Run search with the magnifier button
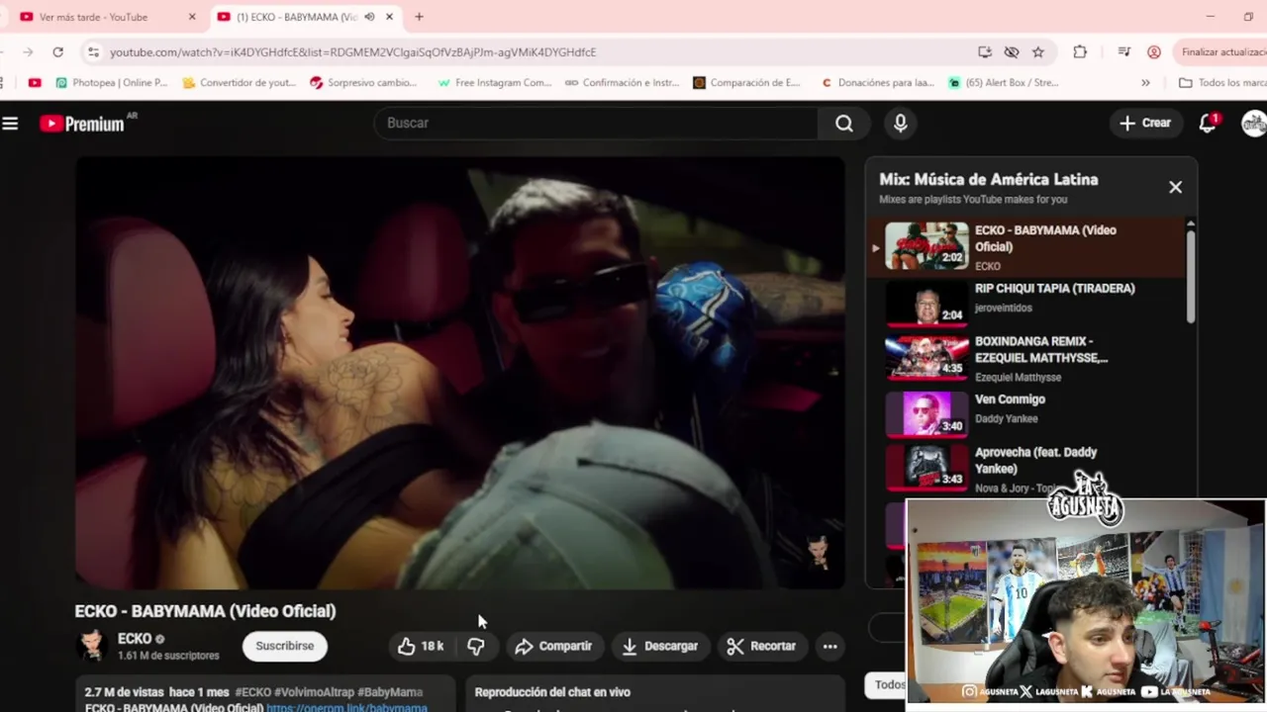Screen dimensions: 1267x712 click(x=843, y=123)
